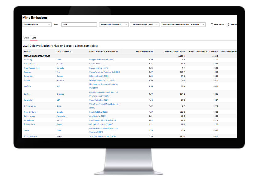Expand the Production Parameter dropdown

click(x=183, y=25)
